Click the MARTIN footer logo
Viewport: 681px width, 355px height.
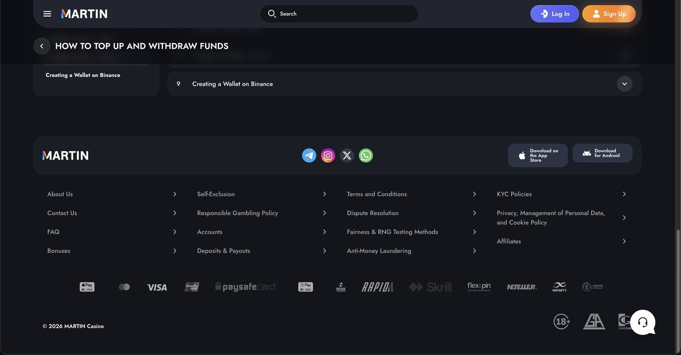pos(66,156)
